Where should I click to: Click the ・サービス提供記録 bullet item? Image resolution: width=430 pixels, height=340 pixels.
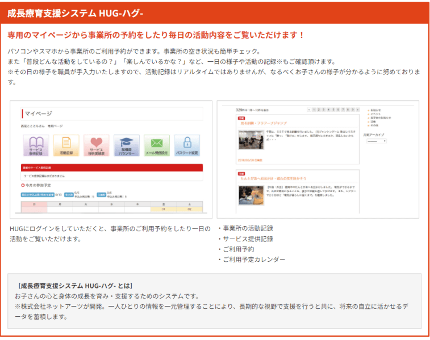coord(246,239)
